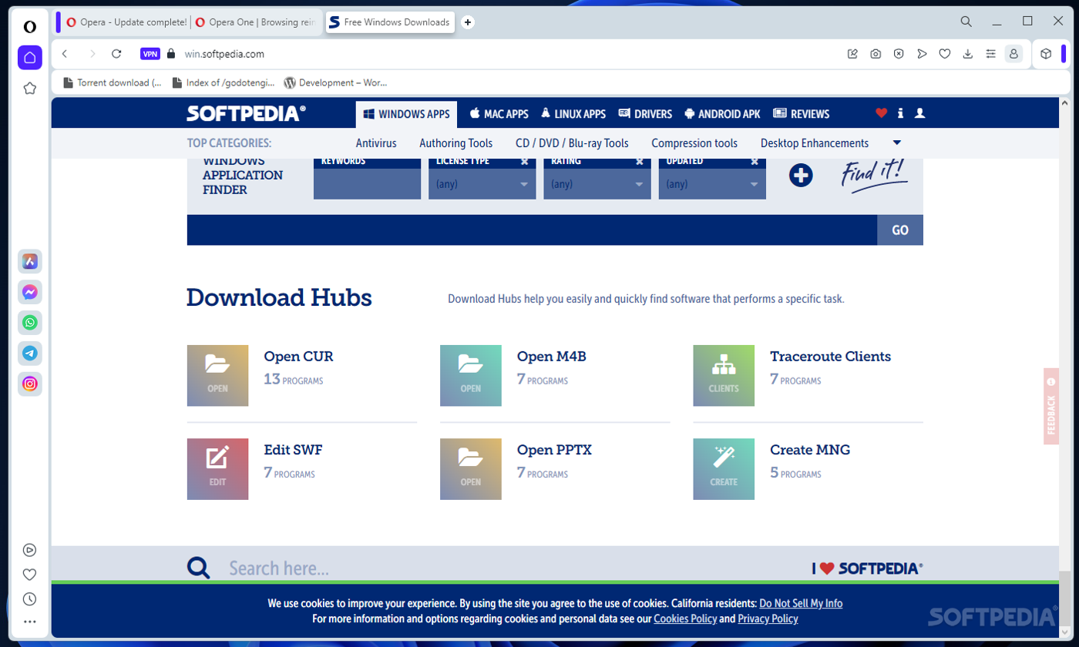Open the Softpedia user account icon
This screenshot has width=1079, height=647.
(x=919, y=113)
